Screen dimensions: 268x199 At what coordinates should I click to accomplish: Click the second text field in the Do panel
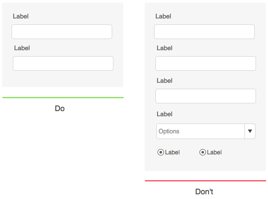click(63, 63)
